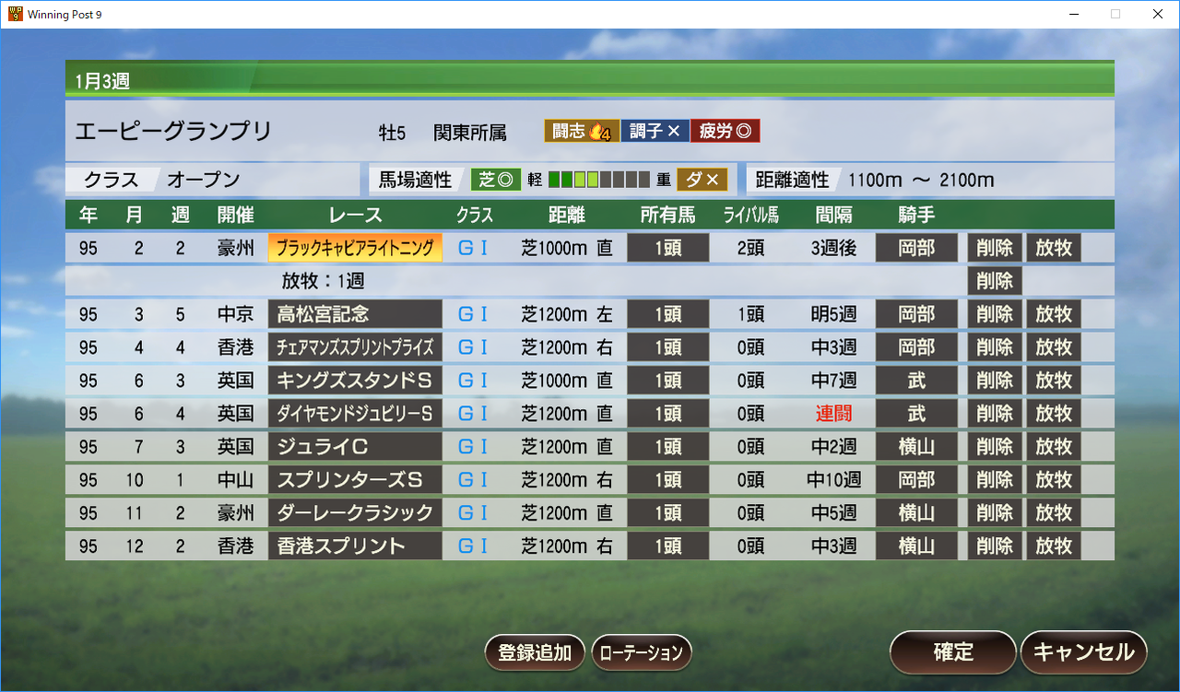This screenshot has height=692, width=1180.
Task: Delete the 放牧:1週 pasture row
Action: pos(995,281)
